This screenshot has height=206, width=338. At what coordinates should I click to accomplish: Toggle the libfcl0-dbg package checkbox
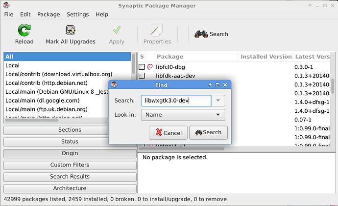[142, 67]
